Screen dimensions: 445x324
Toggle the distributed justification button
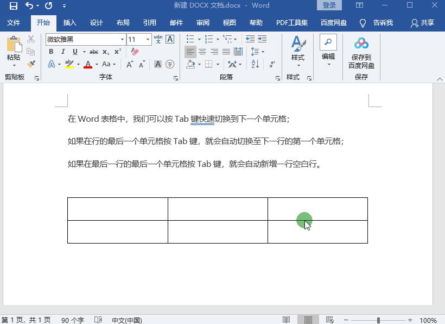239,51
